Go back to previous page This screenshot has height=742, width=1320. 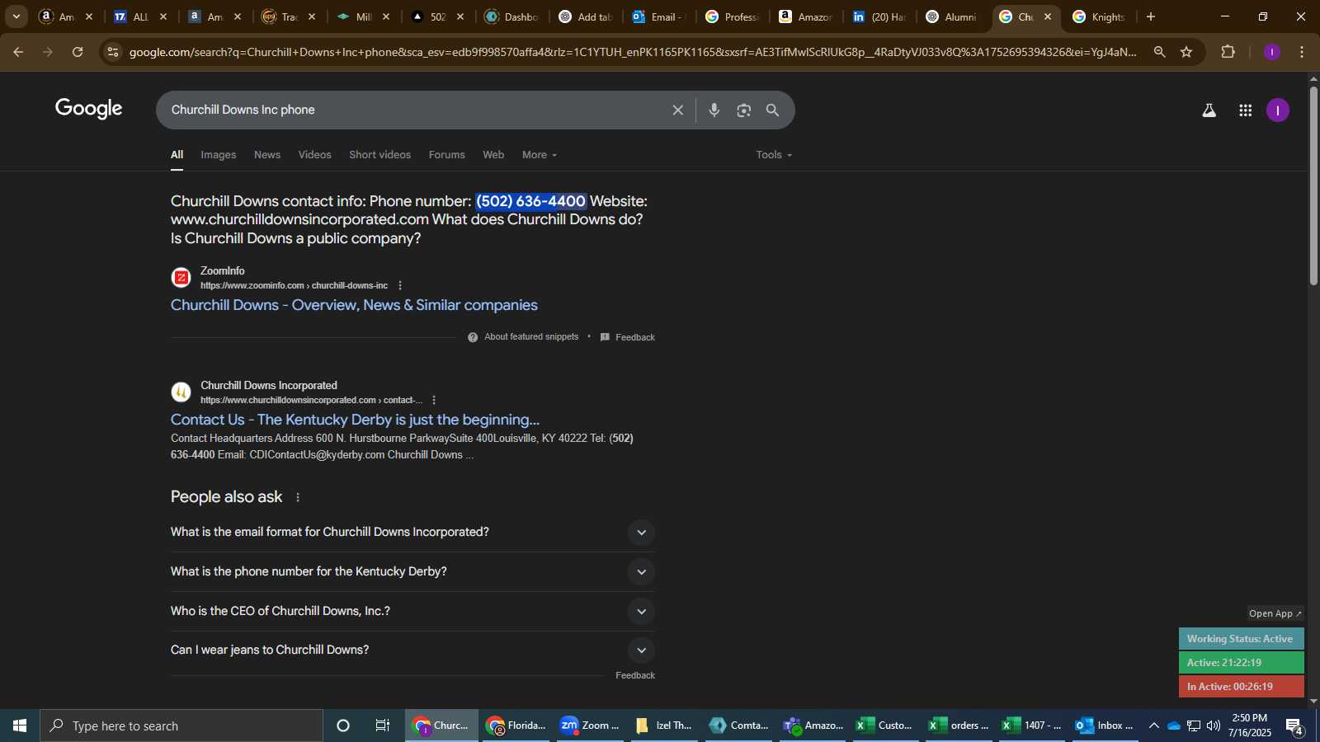(18, 52)
